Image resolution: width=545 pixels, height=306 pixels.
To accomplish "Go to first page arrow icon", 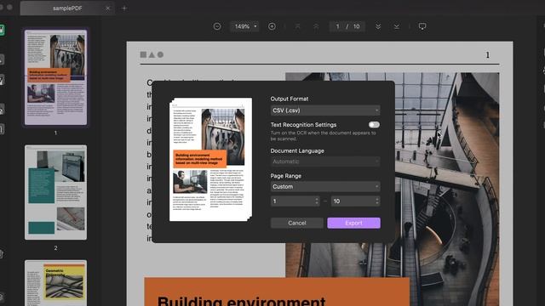I will point(297,26).
